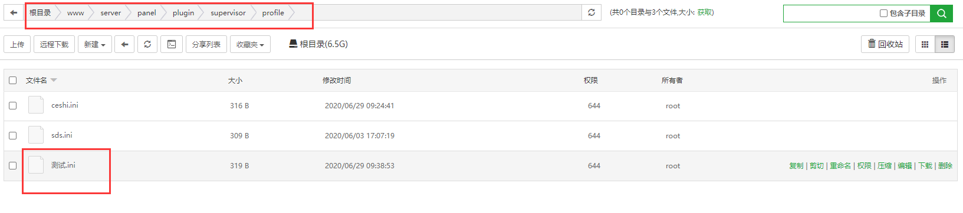Tick the checkbox for sds.ini
Viewport: 963px width, 213px height.
pyautogui.click(x=12, y=135)
